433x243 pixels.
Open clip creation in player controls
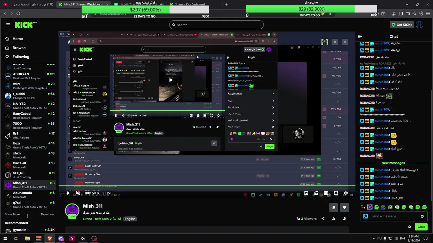tap(316, 193)
